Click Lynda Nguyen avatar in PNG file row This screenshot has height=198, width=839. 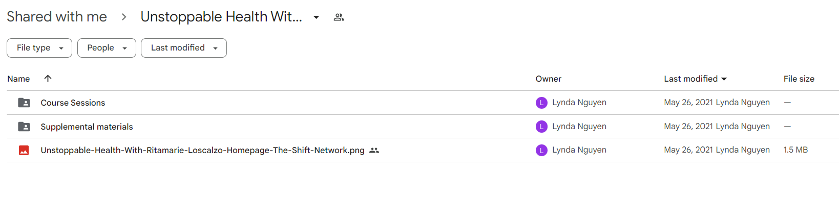click(541, 150)
